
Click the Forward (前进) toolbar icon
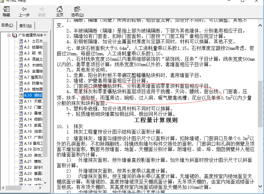(42, 11)
